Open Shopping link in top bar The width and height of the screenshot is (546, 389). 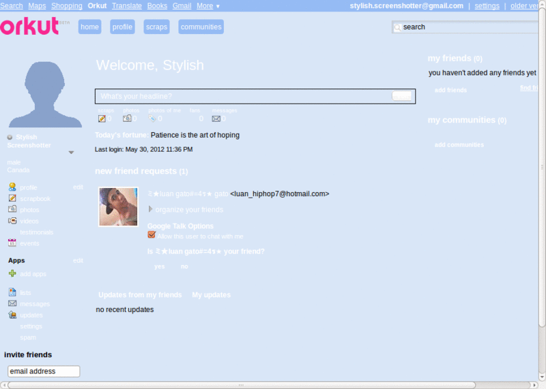[x=67, y=6]
